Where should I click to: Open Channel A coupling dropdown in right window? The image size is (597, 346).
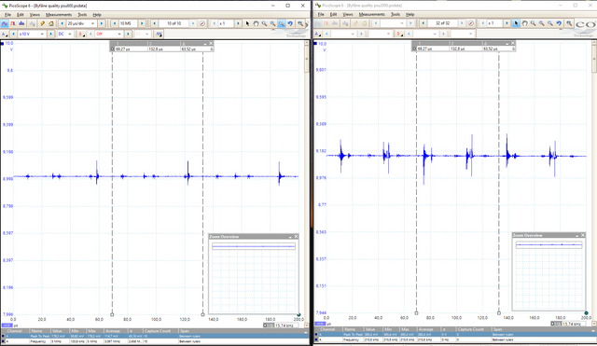click(388, 34)
